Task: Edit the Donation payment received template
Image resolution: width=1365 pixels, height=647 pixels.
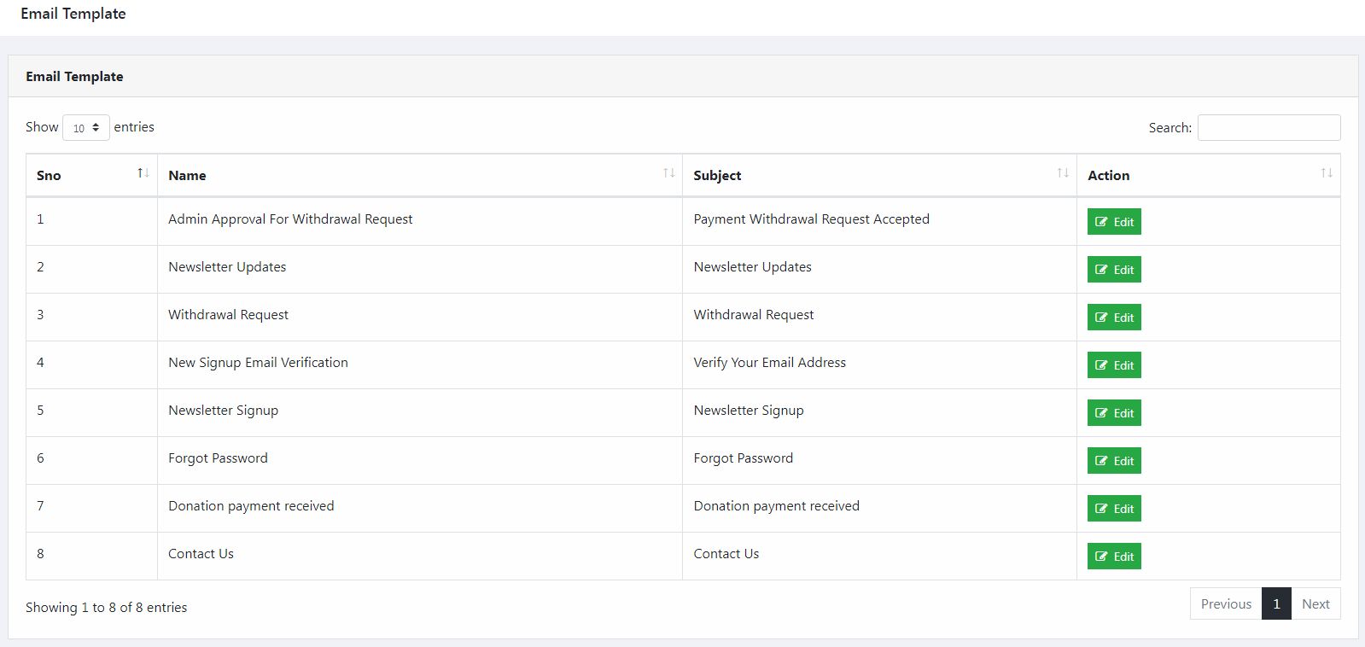Action: pos(1114,509)
